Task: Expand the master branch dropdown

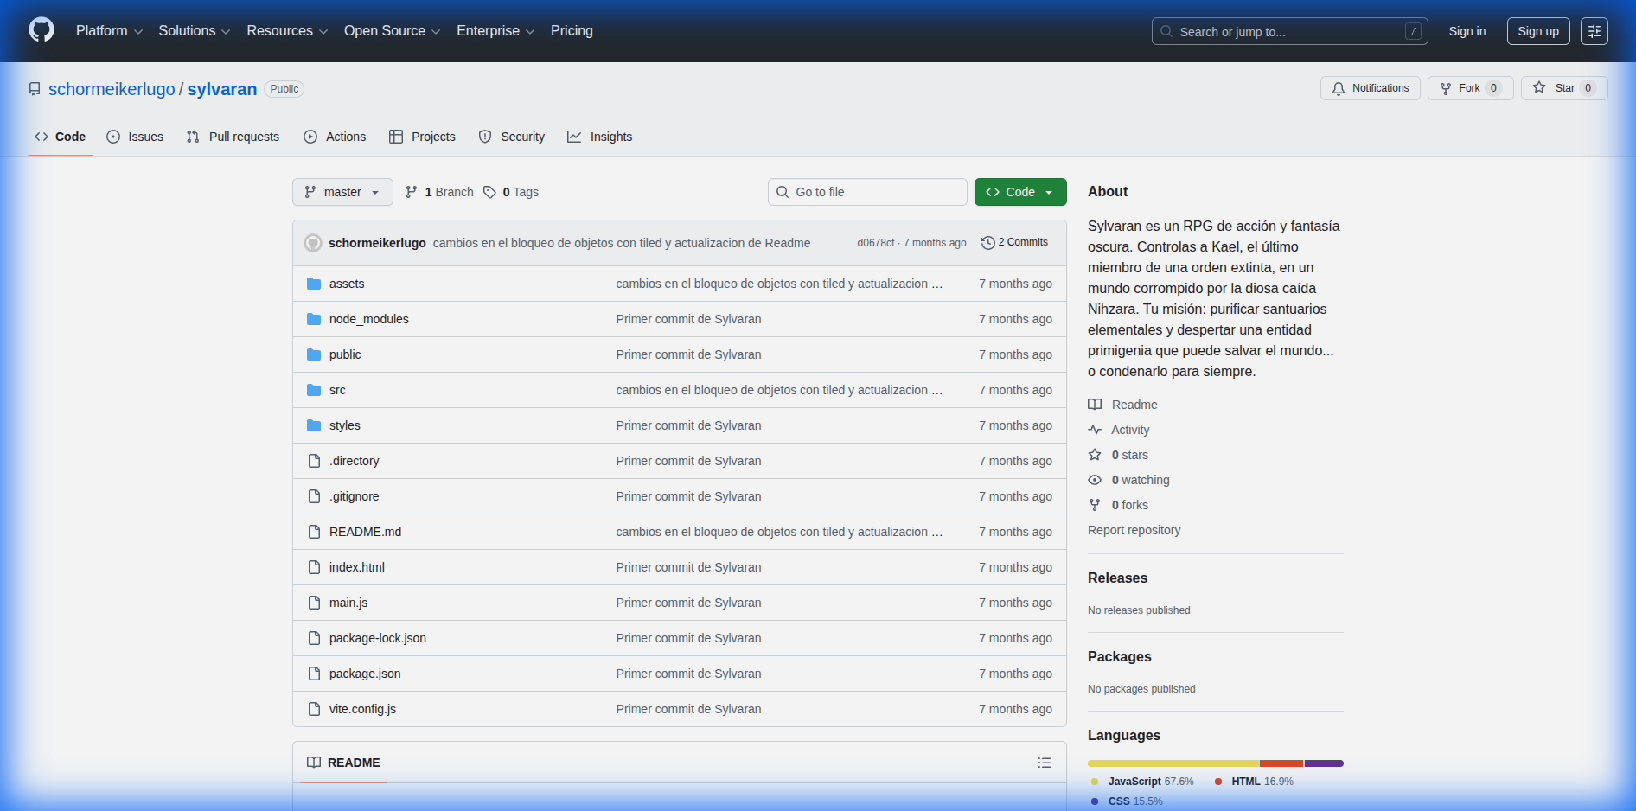Action: coord(342,192)
